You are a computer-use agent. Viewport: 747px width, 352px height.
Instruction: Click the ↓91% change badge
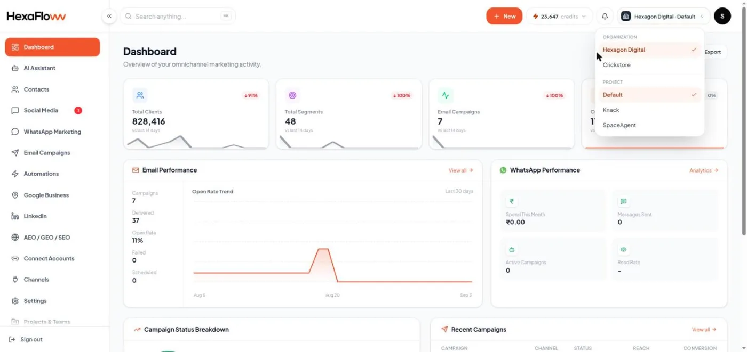pyautogui.click(x=251, y=96)
